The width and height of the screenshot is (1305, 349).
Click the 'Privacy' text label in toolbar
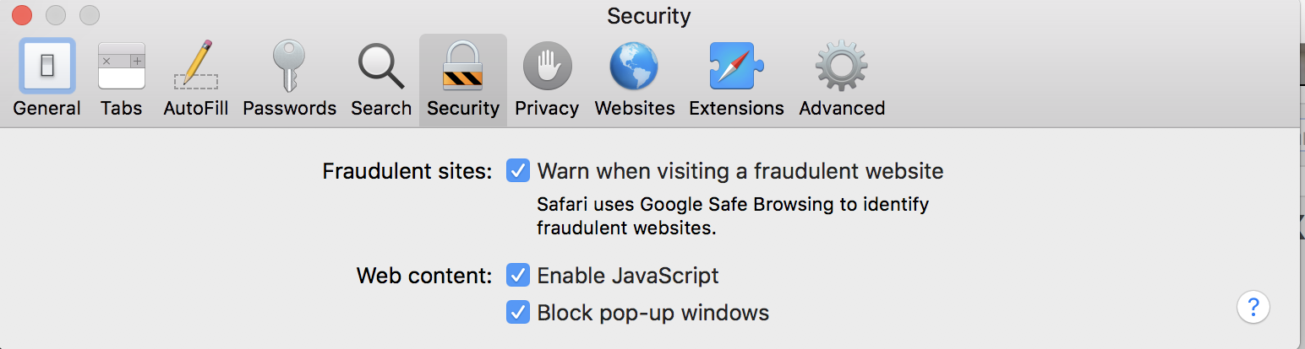tap(547, 109)
